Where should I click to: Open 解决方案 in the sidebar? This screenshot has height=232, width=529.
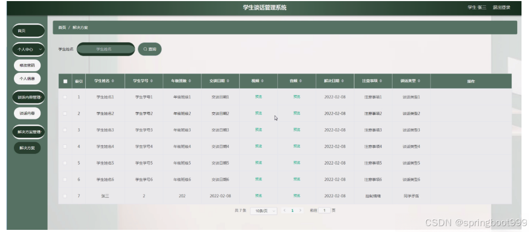click(27, 148)
